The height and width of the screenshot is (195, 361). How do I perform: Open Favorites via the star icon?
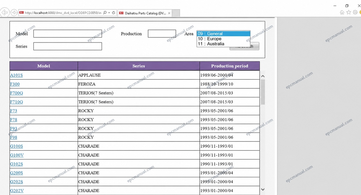[349, 12]
